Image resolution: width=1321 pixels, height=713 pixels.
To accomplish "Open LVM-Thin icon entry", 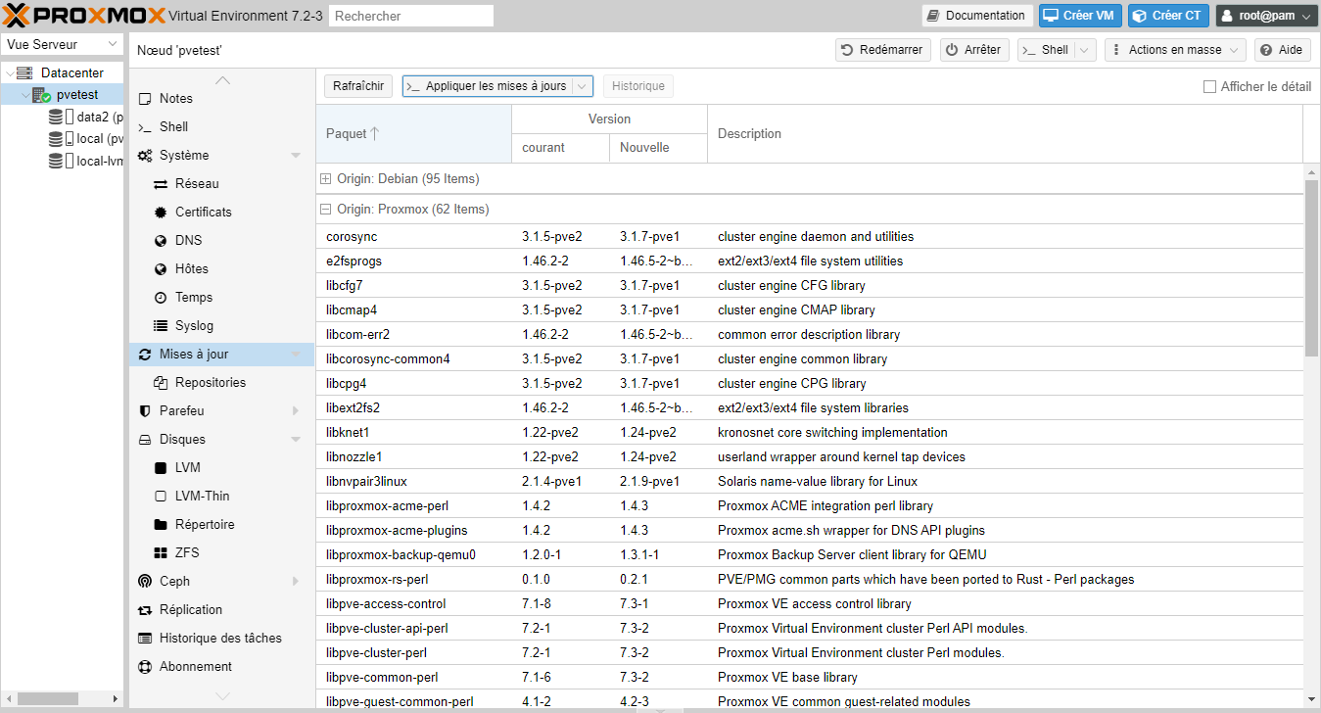I will pyautogui.click(x=161, y=496).
